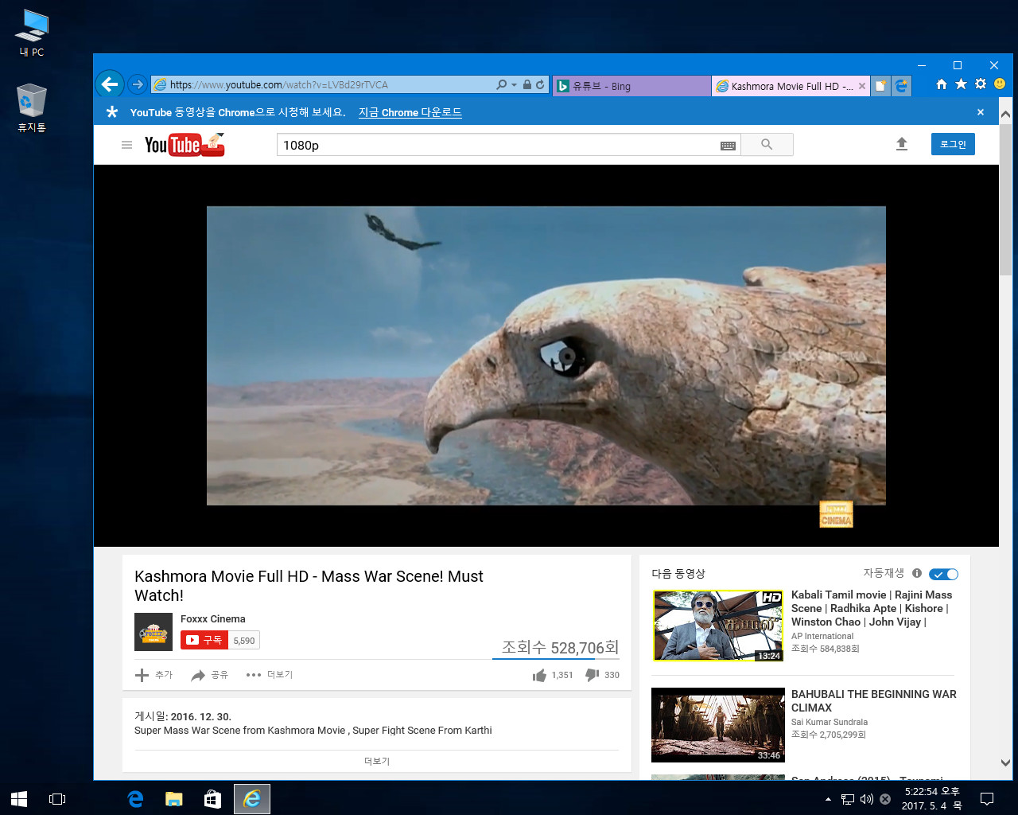Select the Kashmora Movie Full HD tab
Screen dimensions: 1018x815
click(783, 86)
